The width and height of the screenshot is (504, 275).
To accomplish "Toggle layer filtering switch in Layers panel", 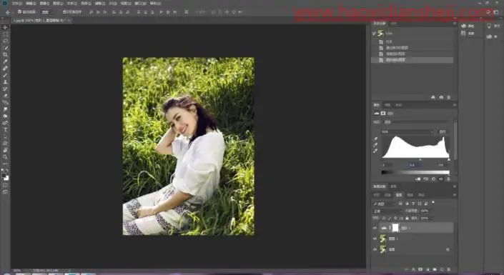I will 433,202.
